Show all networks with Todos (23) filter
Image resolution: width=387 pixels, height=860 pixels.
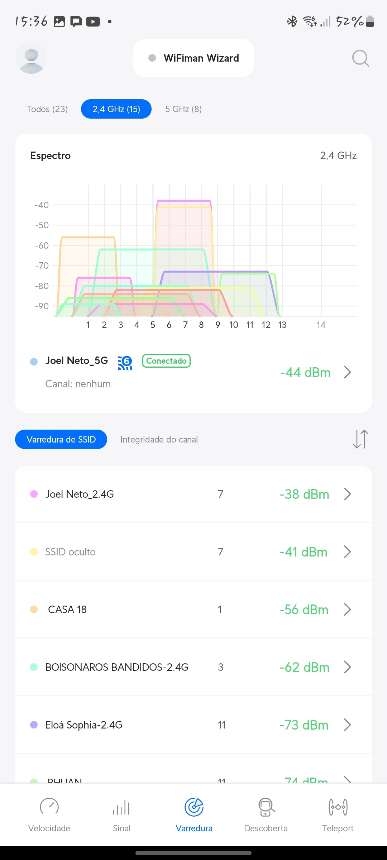[47, 109]
